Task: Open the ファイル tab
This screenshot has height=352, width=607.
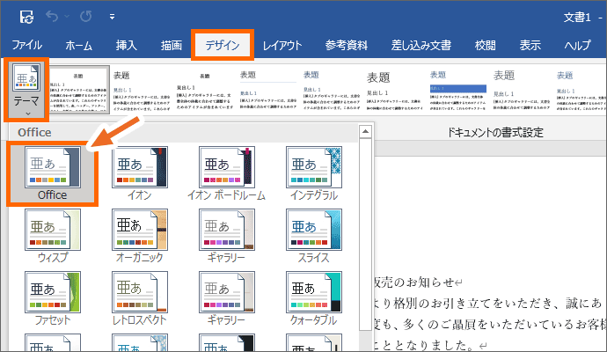Action: (26, 45)
